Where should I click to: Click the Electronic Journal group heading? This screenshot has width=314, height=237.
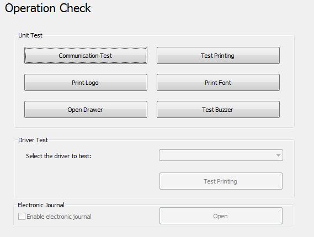coord(41,205)
